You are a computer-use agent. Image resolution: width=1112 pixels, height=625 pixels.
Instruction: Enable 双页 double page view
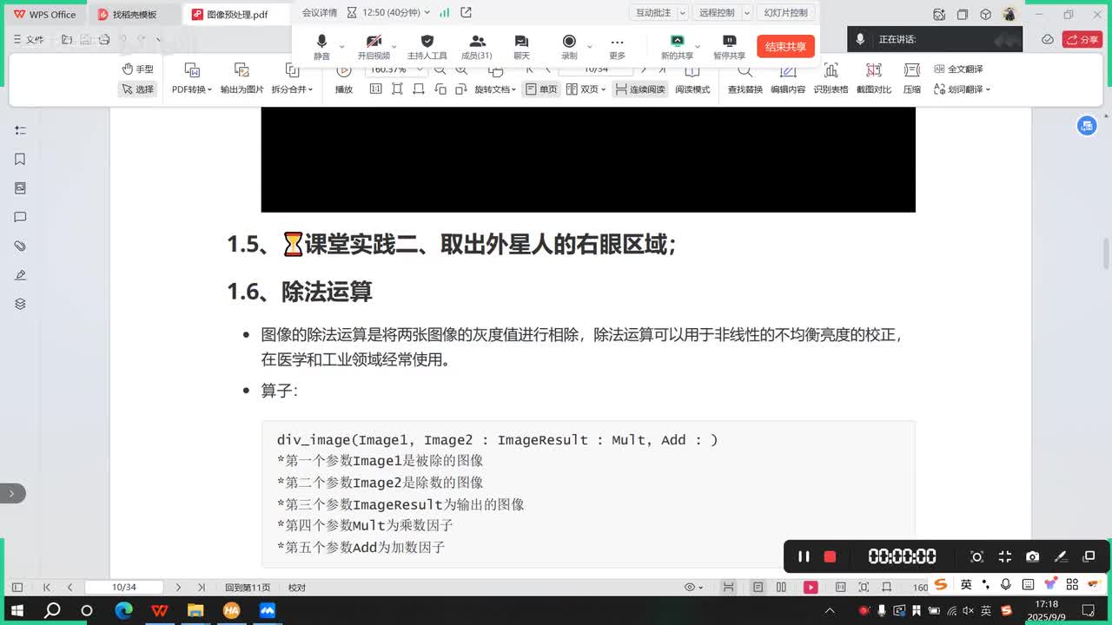(586, 89)
